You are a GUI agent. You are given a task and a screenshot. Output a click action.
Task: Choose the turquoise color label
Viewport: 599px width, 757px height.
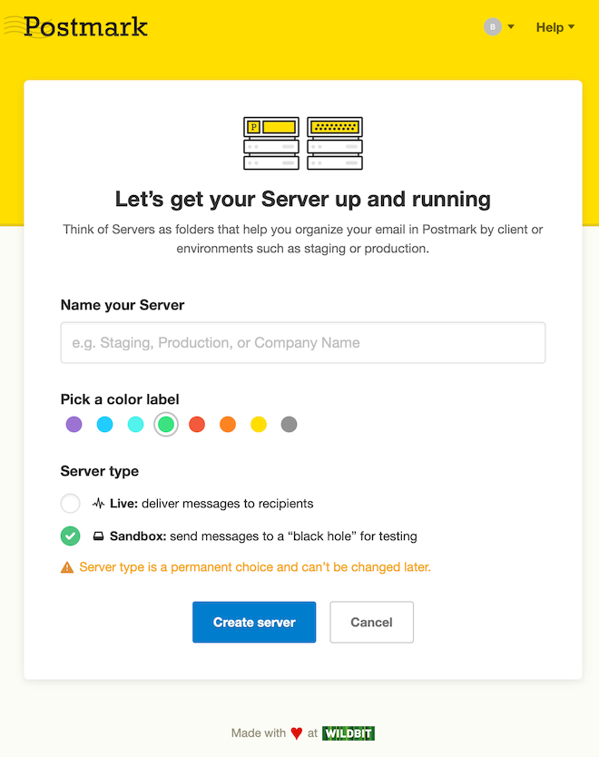pyautogui.click(x=135, y=424)
